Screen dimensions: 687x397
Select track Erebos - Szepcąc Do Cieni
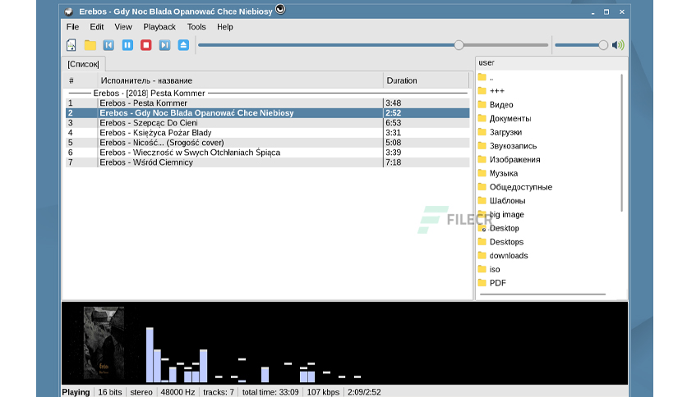[x=267, y=123]
